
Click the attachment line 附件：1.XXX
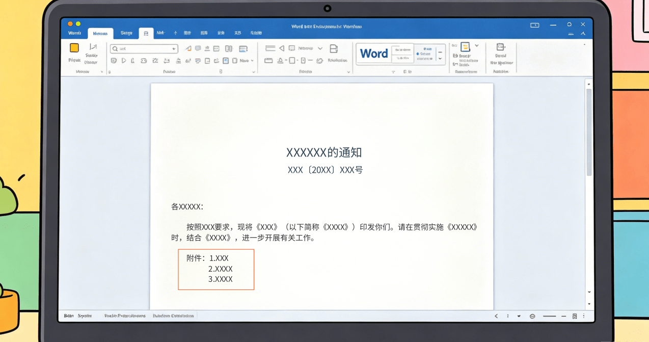207,258
